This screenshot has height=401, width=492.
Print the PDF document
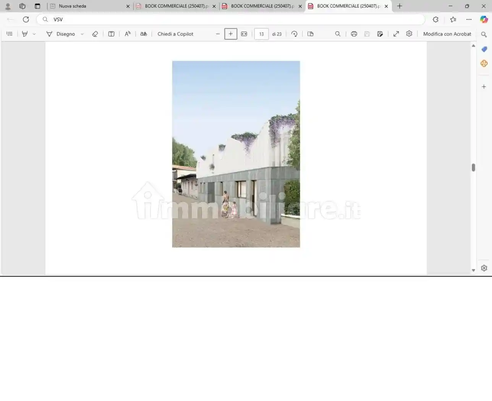tap(354, 34)
